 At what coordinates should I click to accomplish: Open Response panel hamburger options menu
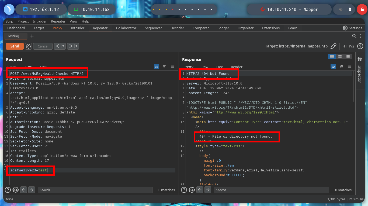(x=349, y=66)
